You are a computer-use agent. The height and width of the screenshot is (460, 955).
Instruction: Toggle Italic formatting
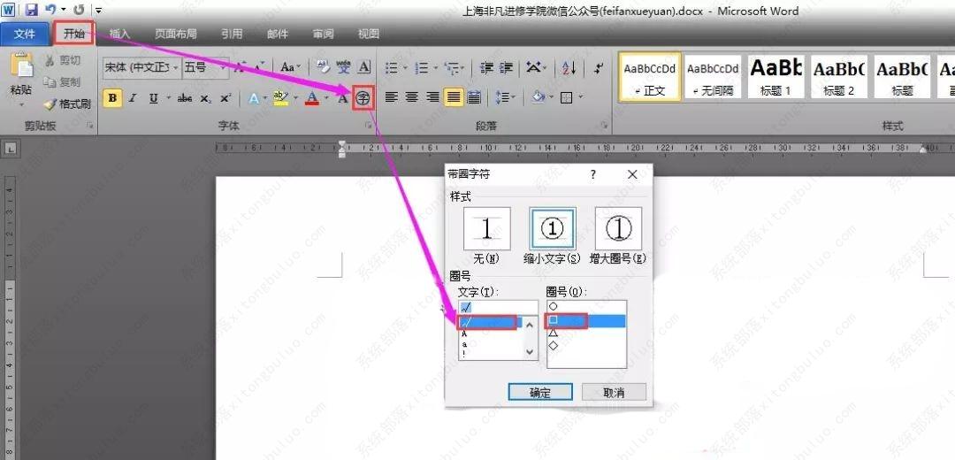pyautogui.click(x=132, y=98)
